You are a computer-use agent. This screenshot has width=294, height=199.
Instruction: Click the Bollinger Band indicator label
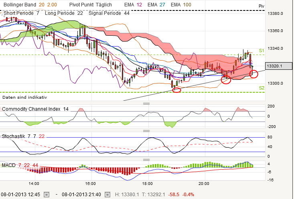[x=20, y=5]
